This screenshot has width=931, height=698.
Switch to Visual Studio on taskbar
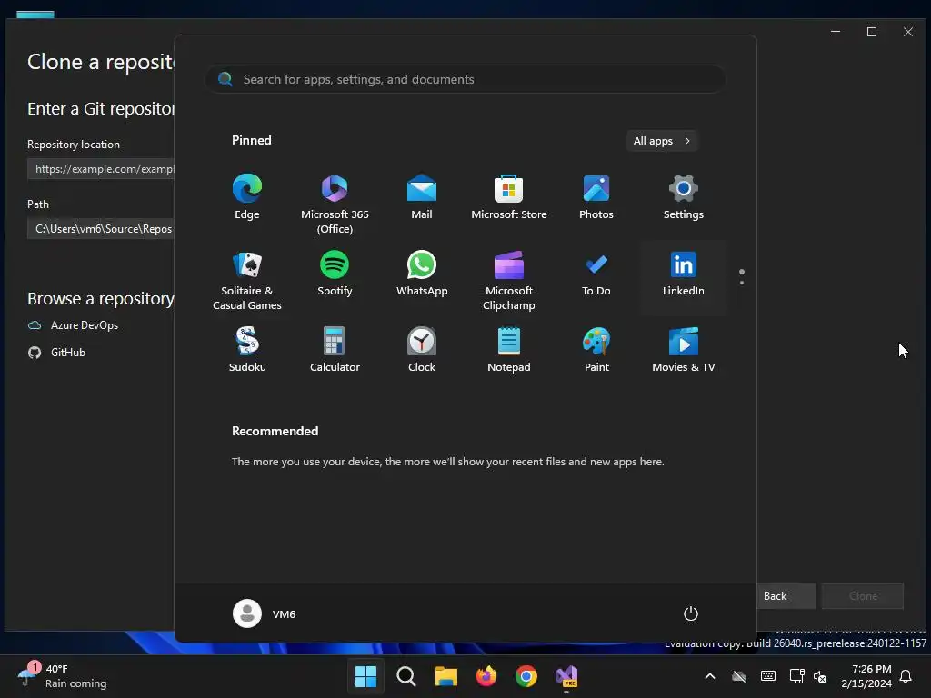[x=566, y=676]
